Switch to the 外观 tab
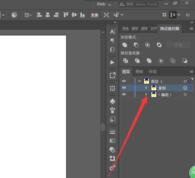The height and width of the screenshot is (178, 195). coord(152,72)
